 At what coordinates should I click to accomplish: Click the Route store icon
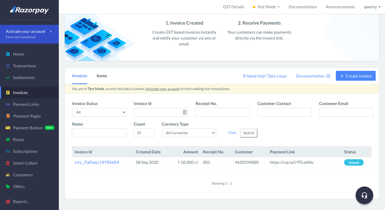(x=8, y=139)
